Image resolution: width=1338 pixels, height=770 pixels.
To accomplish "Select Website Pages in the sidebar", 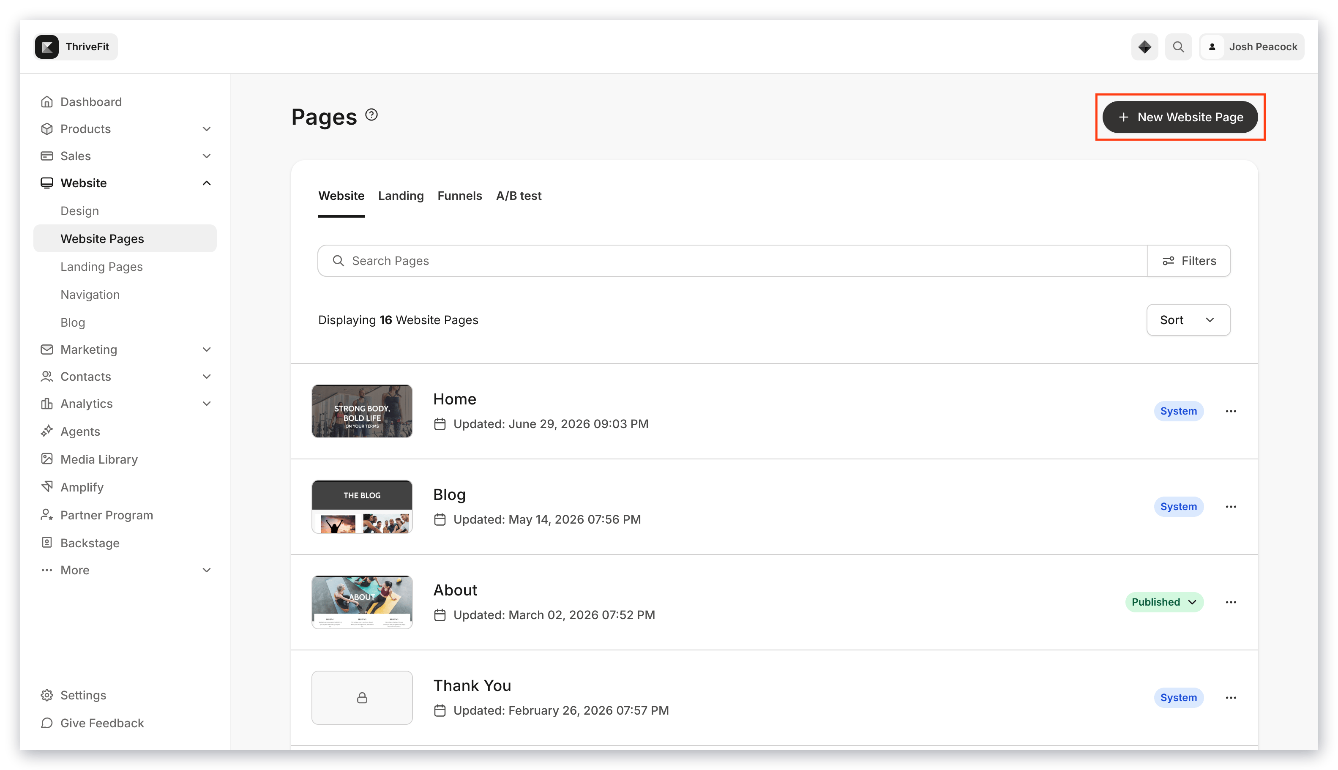I will coord(125,238).
